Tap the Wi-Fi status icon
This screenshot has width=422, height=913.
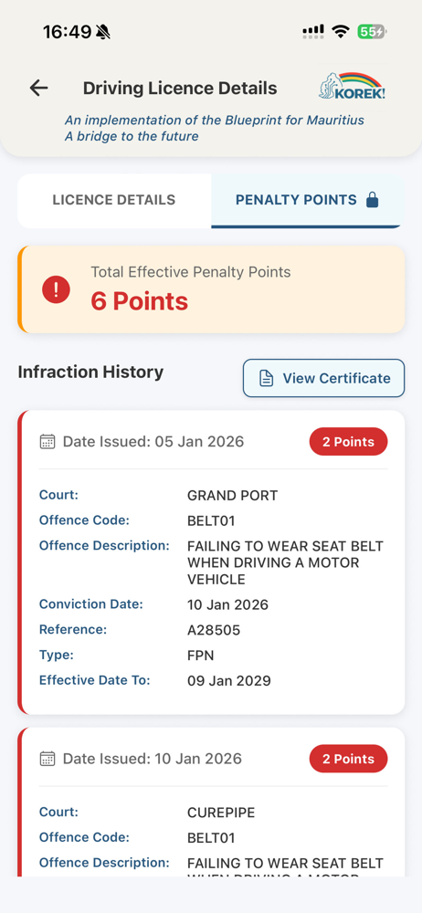click(340, 31)
